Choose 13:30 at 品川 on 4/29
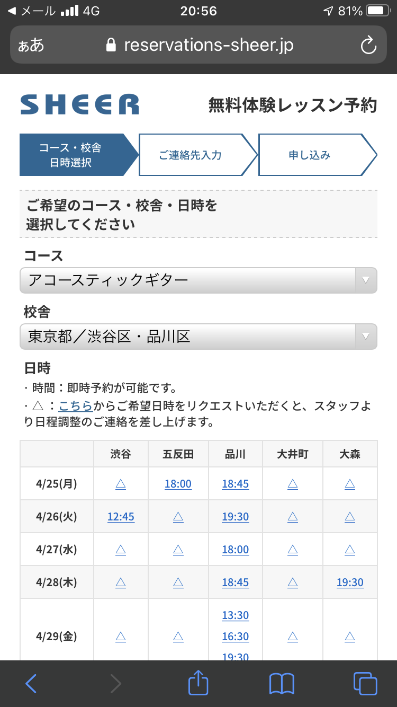The height and width of the screenshot is (707, 397). pos(235,615)
